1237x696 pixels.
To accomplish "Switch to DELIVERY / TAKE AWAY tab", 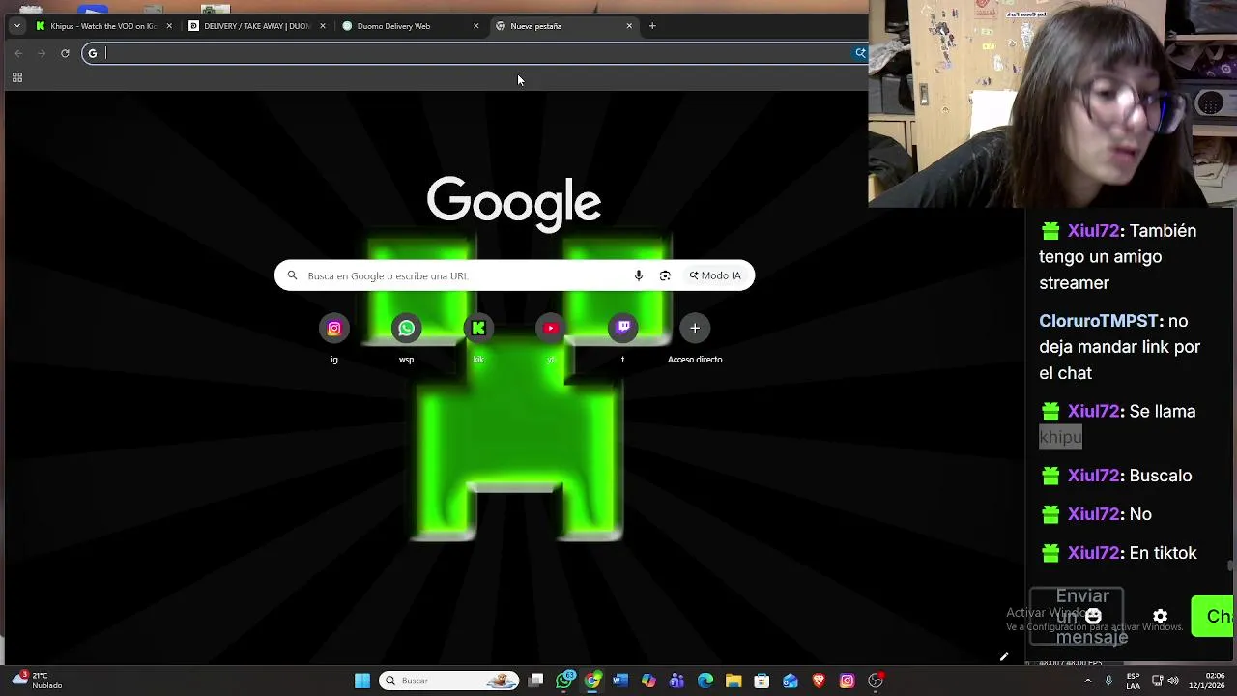I will 257,26.
